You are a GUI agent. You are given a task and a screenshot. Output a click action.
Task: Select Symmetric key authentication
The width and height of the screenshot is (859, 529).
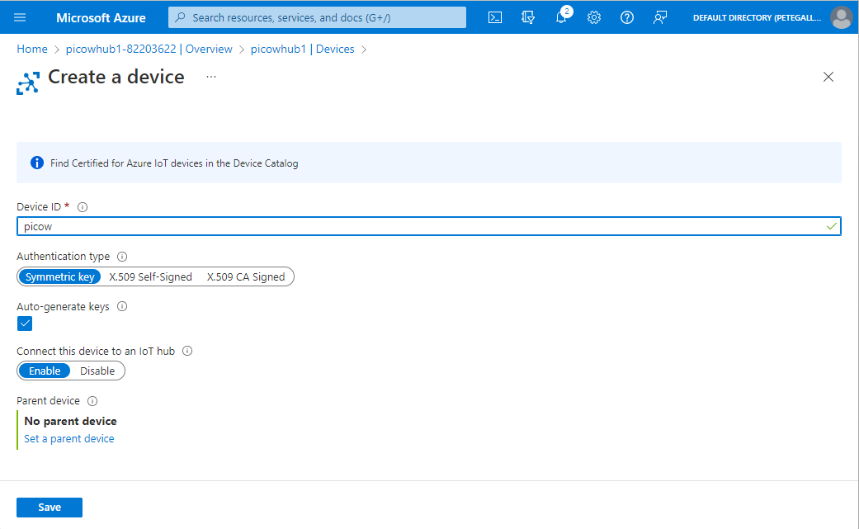59,277
